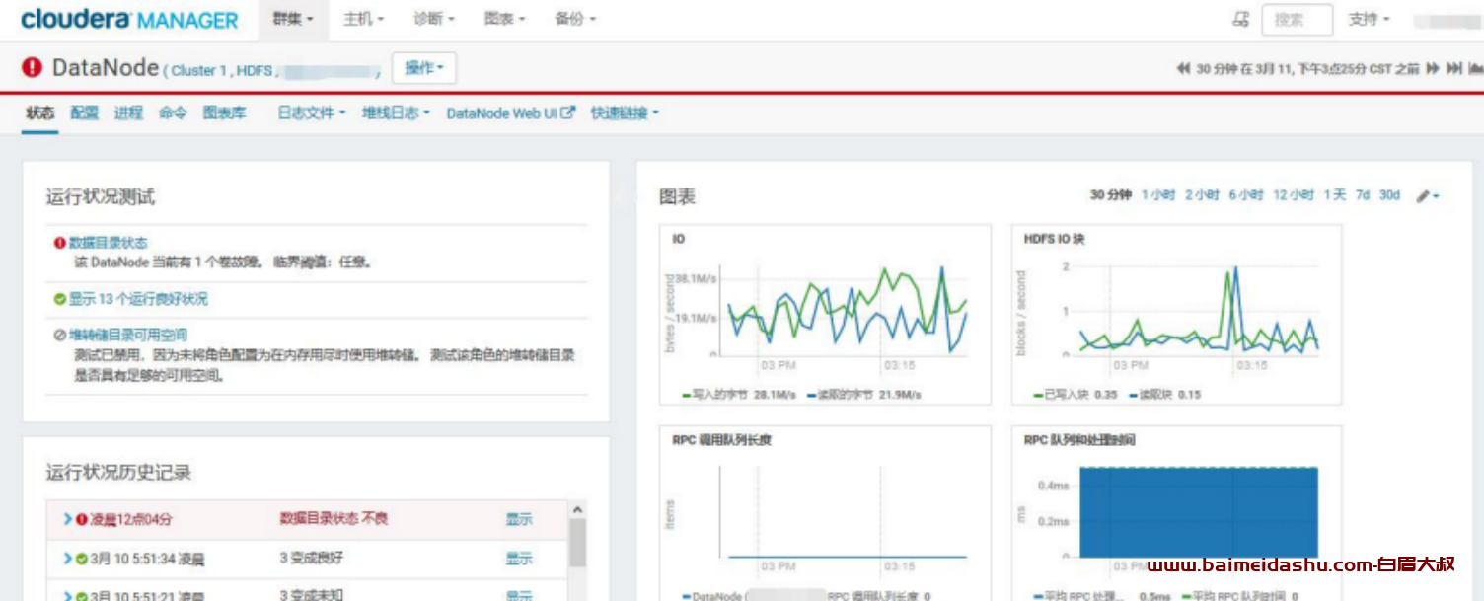Click the disabled icon next to 堆转储目录可用空间

click(60, 336)
